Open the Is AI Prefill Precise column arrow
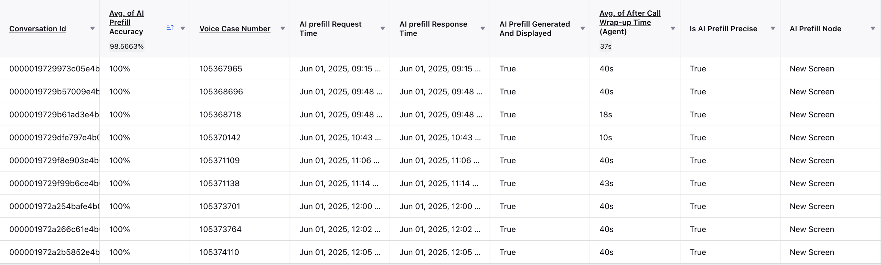 point(773,28)
